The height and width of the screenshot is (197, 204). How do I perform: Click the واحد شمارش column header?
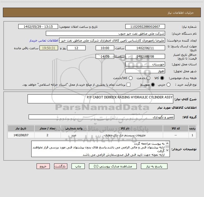(x=74, y=128)
